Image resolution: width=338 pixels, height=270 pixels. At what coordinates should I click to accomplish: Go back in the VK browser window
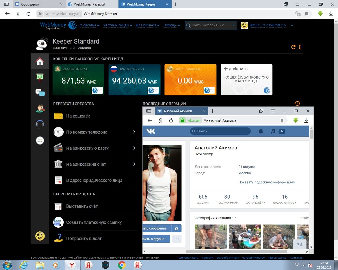click(x=150, y=120)
